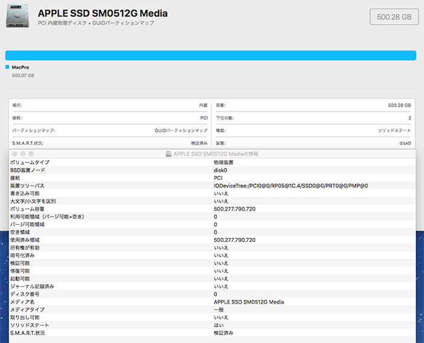Click '検証済み' in info window S.M.A.R.T.状況 row
This screenshot has width=424, height=343.
(224, 333)
